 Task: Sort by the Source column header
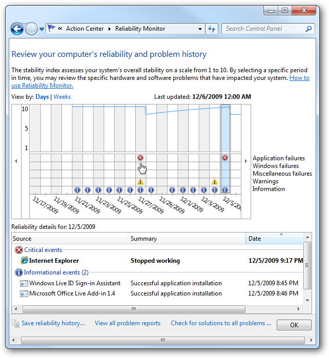tap(70, 239)
